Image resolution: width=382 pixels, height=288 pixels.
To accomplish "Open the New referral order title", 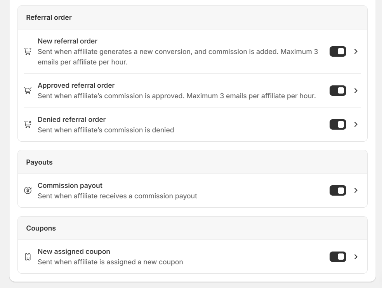I will [68, 41].
